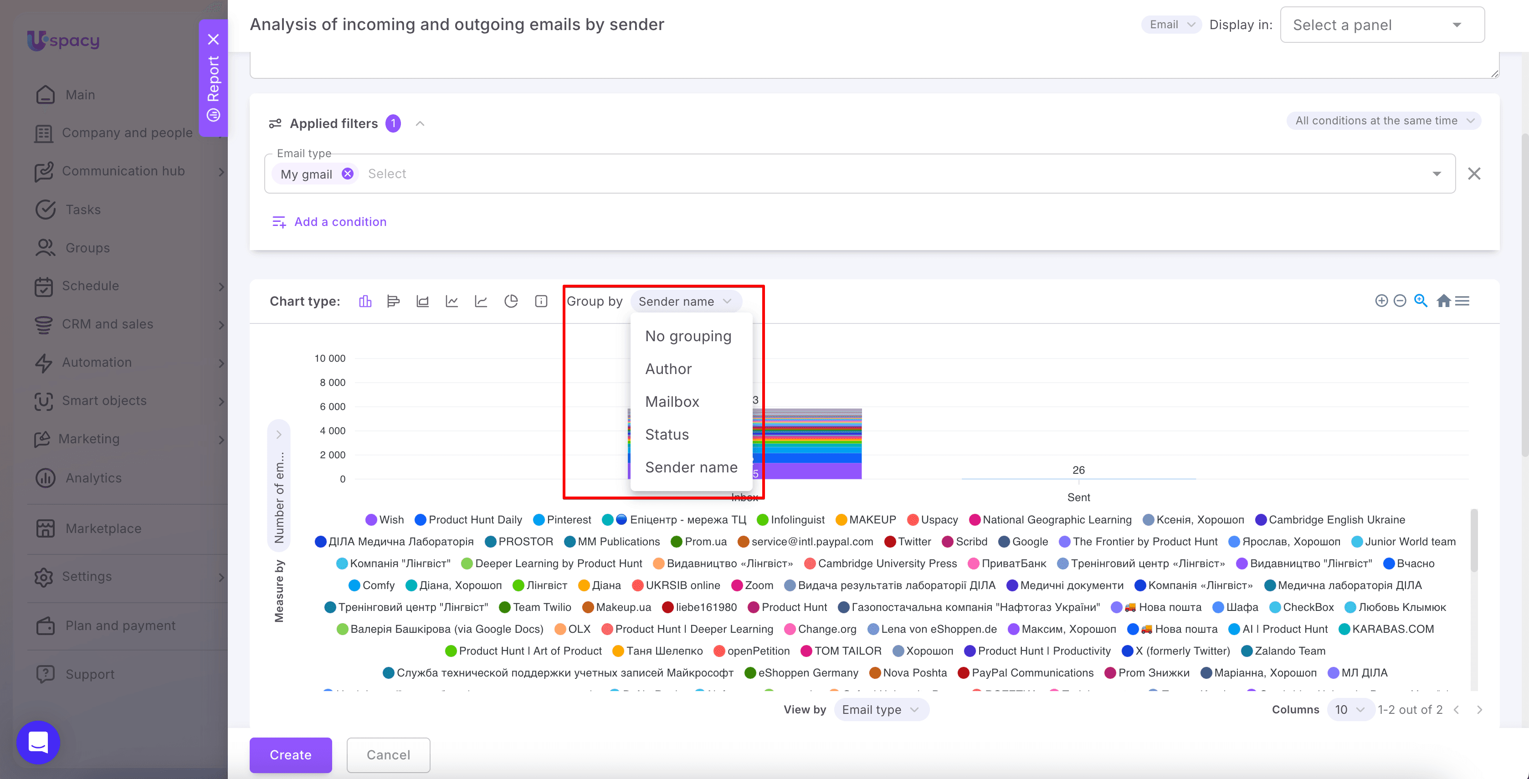Image resolution: width=1529 pixels, height=779 pixels.
Task: Remove the My gmail filter chip
Action: [348, 173]
